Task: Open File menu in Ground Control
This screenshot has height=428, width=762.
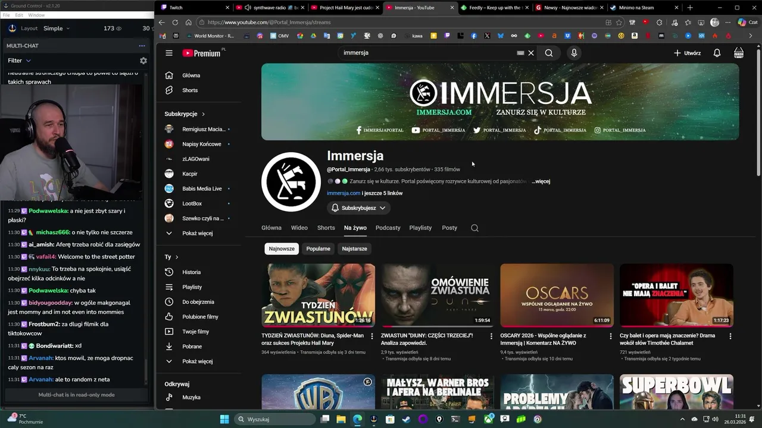Action: coord(6,15)
